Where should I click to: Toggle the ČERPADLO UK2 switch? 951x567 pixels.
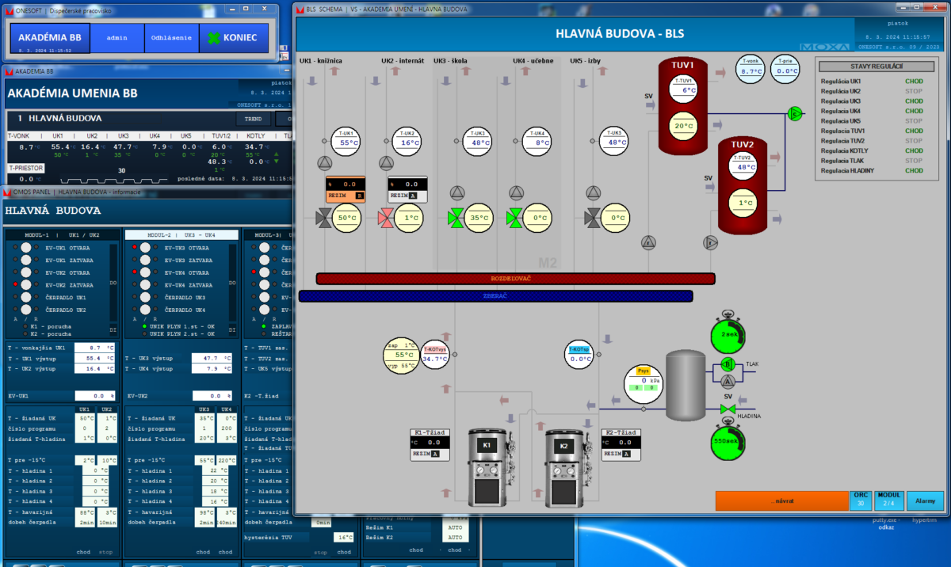[x=26, y=309]
